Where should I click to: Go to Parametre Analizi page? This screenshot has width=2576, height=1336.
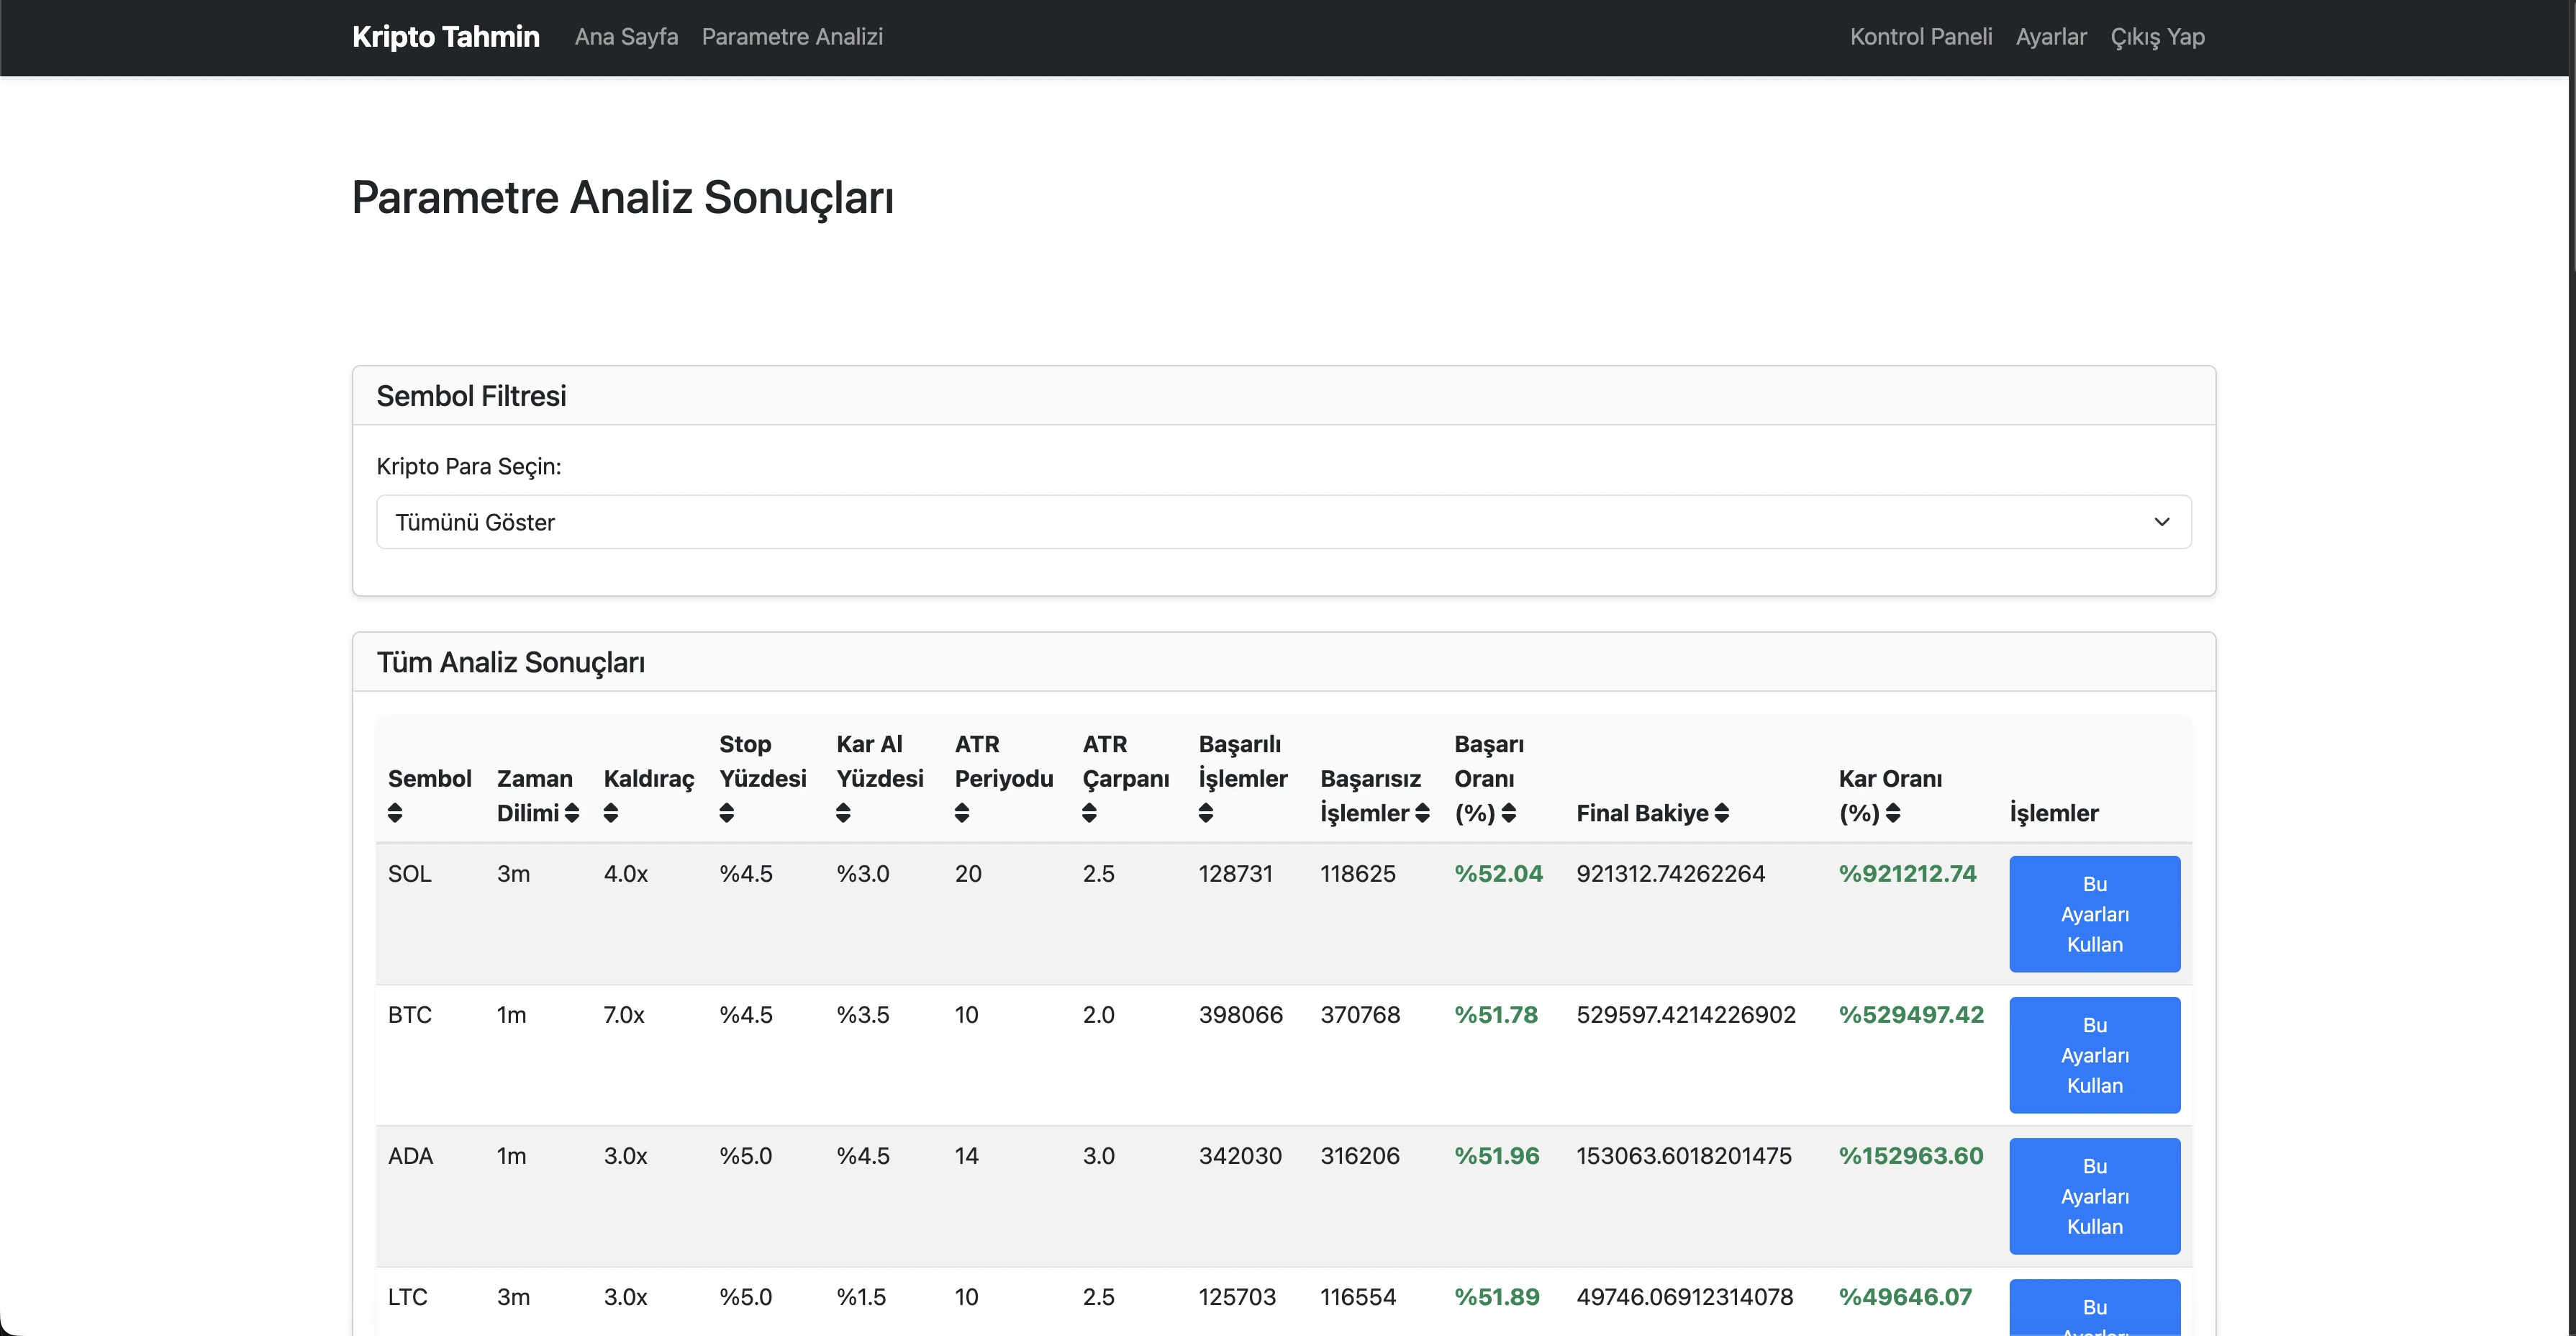pyautogui.click(x=792, y=37)
